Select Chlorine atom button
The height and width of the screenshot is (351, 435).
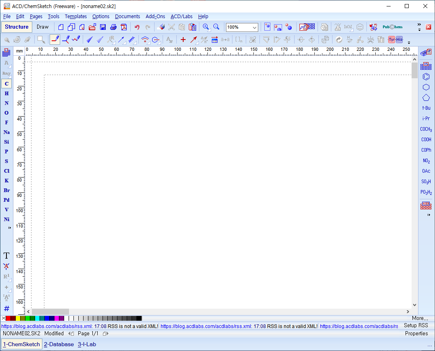[6, 171]
